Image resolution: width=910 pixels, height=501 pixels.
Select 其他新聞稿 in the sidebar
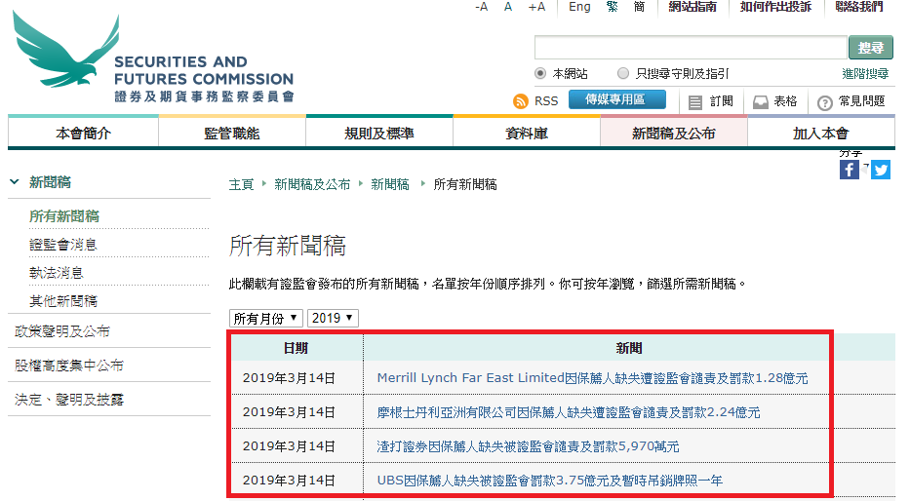[63, 301]
